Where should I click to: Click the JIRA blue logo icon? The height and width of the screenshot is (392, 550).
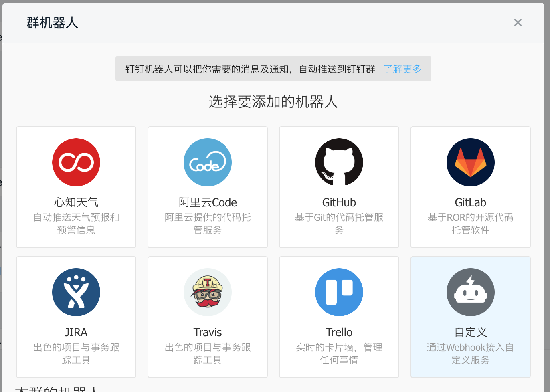(76, 292)
